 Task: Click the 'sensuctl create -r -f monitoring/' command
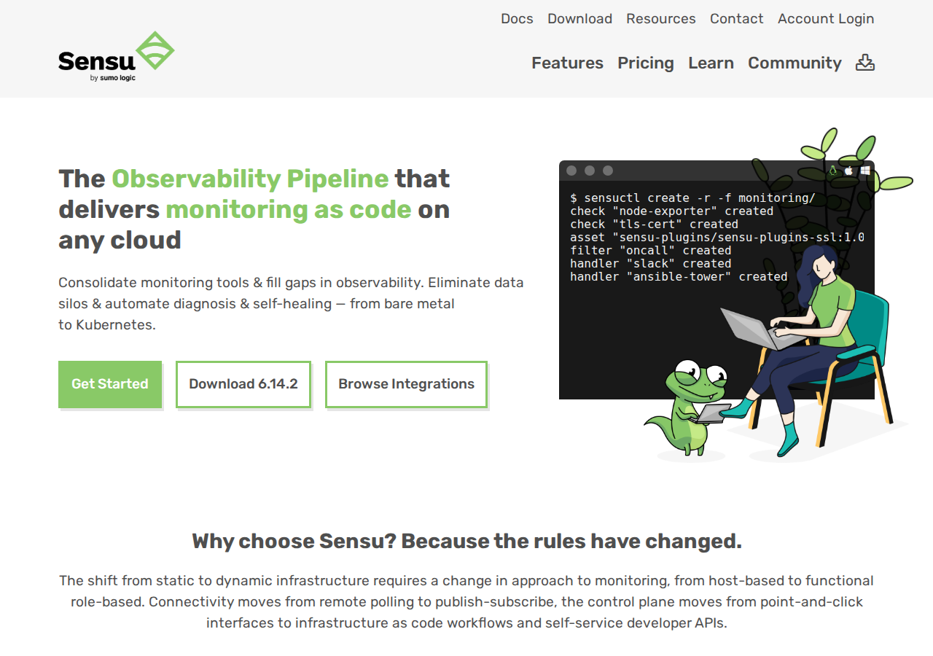[692, 198]
